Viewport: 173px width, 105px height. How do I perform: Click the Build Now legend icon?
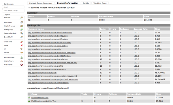coord(22,18)
